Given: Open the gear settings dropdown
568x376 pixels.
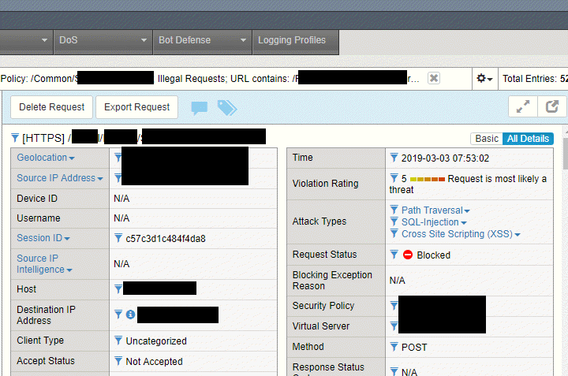Looking at the screenshot, I should click(484, 78).
